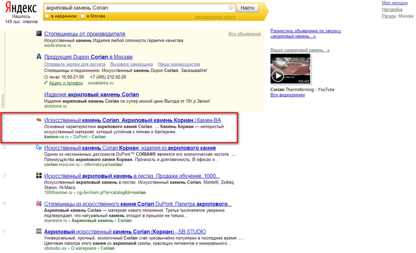
Task: Click 'Разместить объявление по запросу' link
Action: [x=305, y=34]
